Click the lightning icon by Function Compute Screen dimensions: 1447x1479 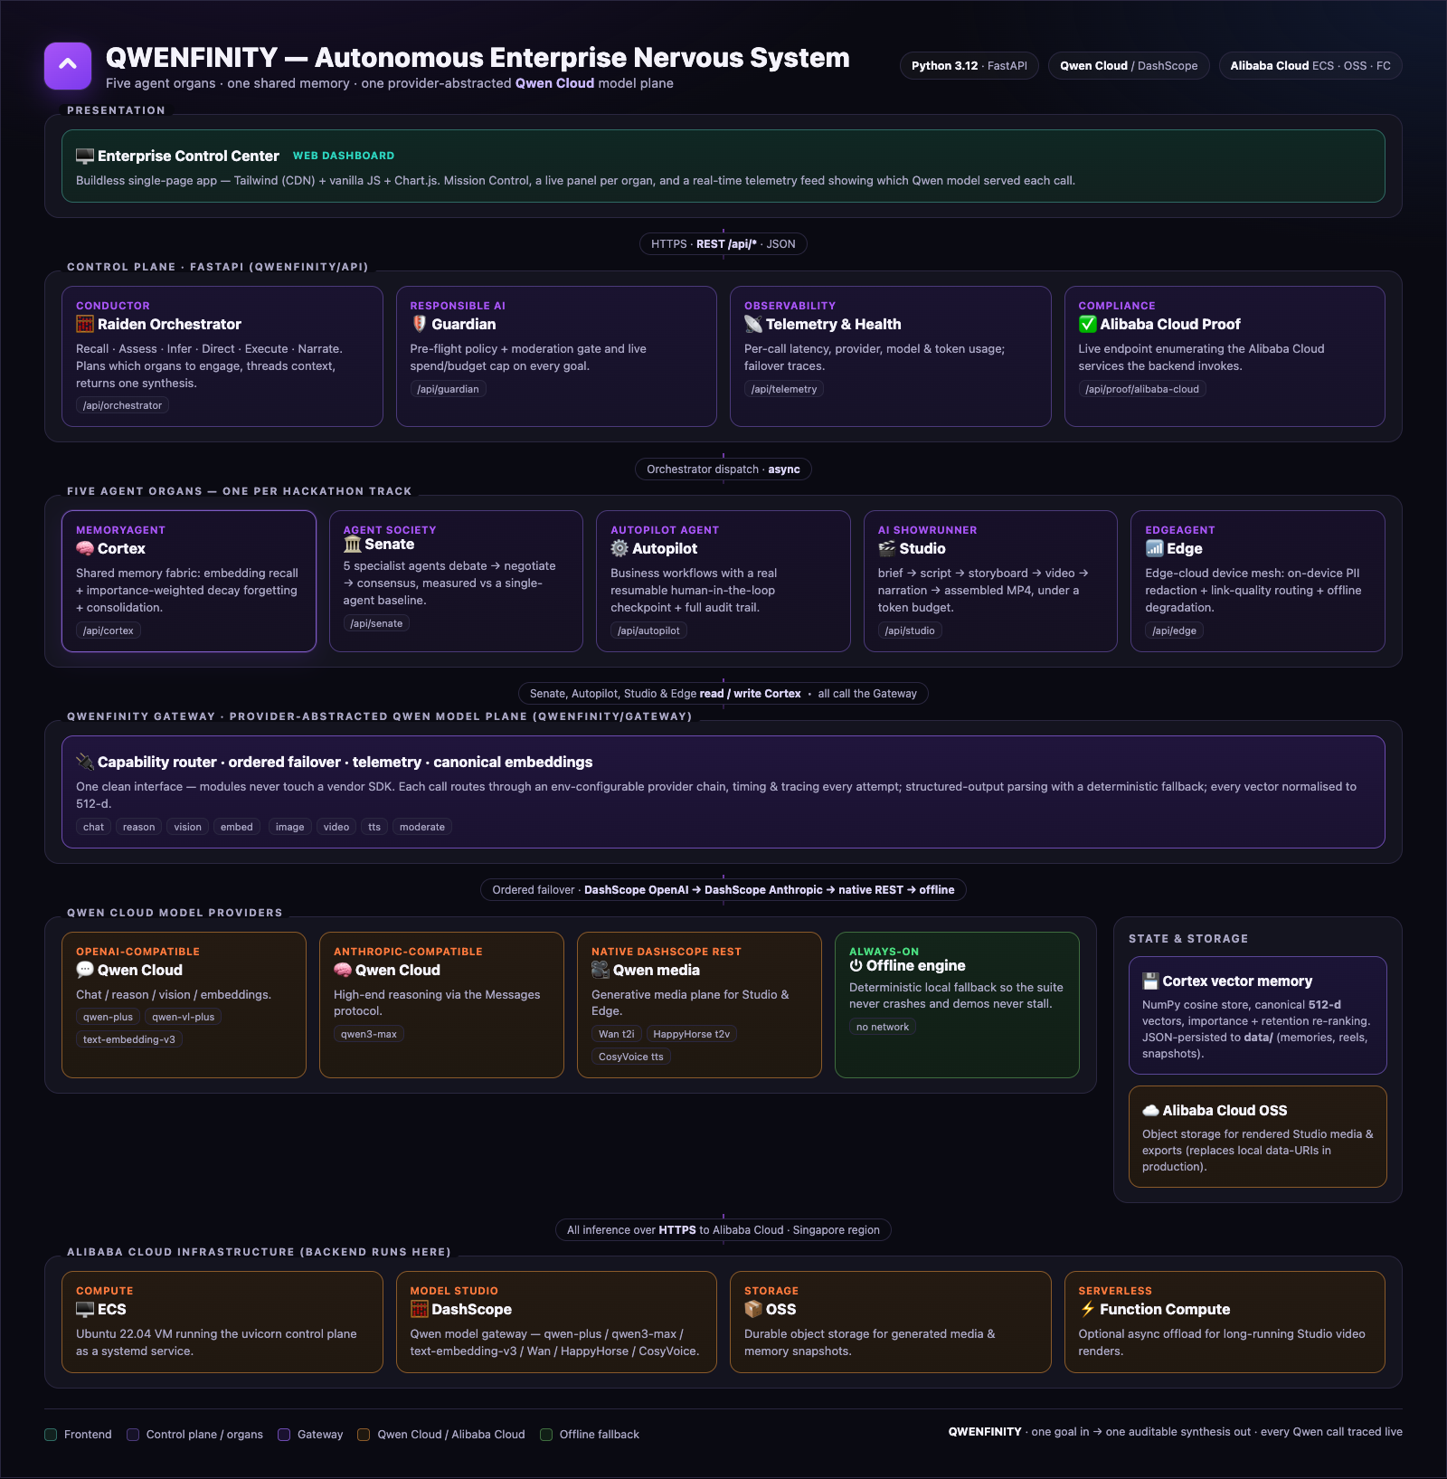1087,1309
